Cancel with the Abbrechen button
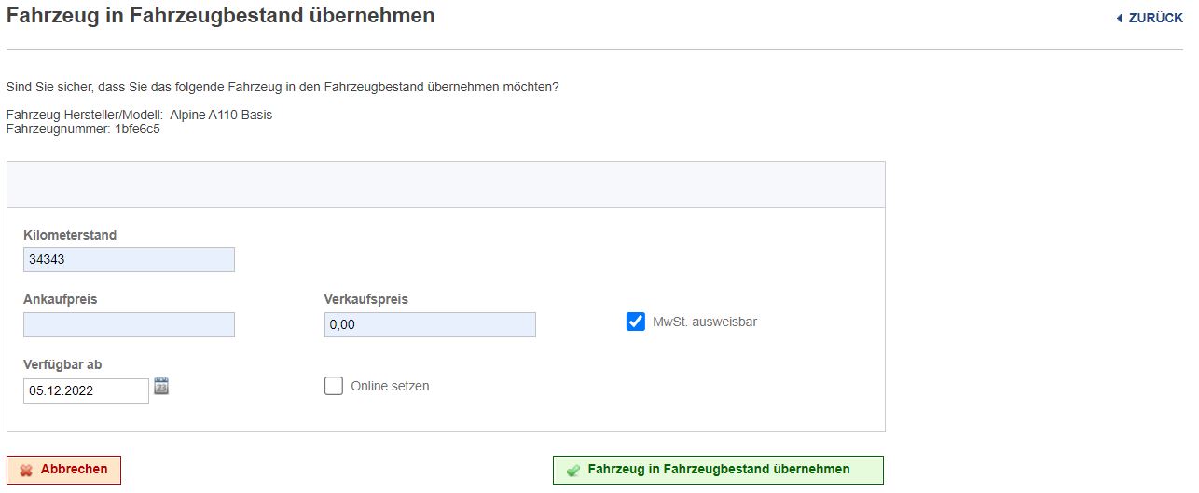The width and height of the screenshot is (1199, 493). coord(64,470)
